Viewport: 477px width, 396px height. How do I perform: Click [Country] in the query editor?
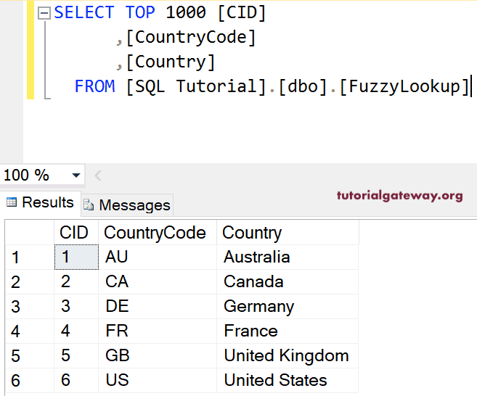pyautogui.click(x=171, y=62)
